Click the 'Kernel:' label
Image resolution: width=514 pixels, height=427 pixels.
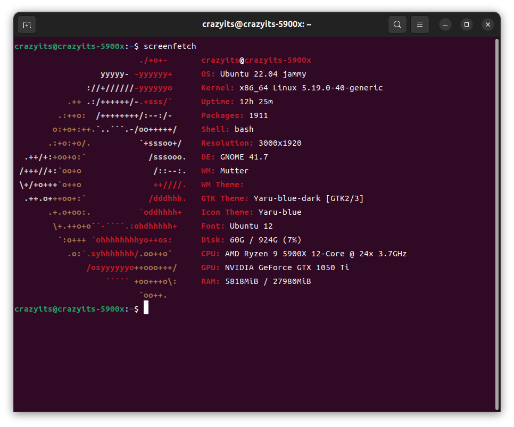[218, 88]
